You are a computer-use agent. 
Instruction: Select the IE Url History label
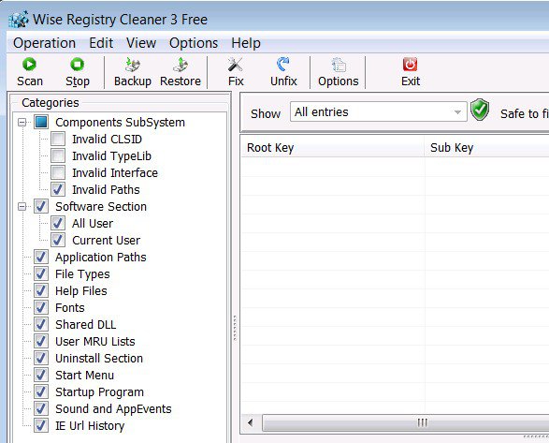click(x=90, y=426)
